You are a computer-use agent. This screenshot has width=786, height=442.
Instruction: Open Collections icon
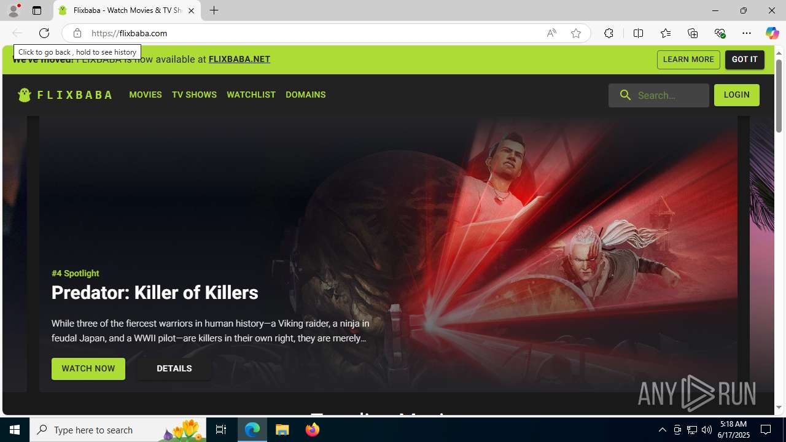tap(693, 33)
